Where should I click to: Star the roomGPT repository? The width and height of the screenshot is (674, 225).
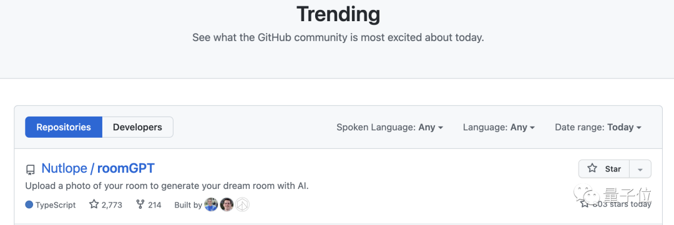[x=604, y=169]
